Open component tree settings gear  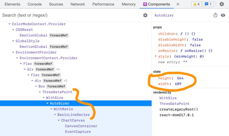click(x=145, y=15)
